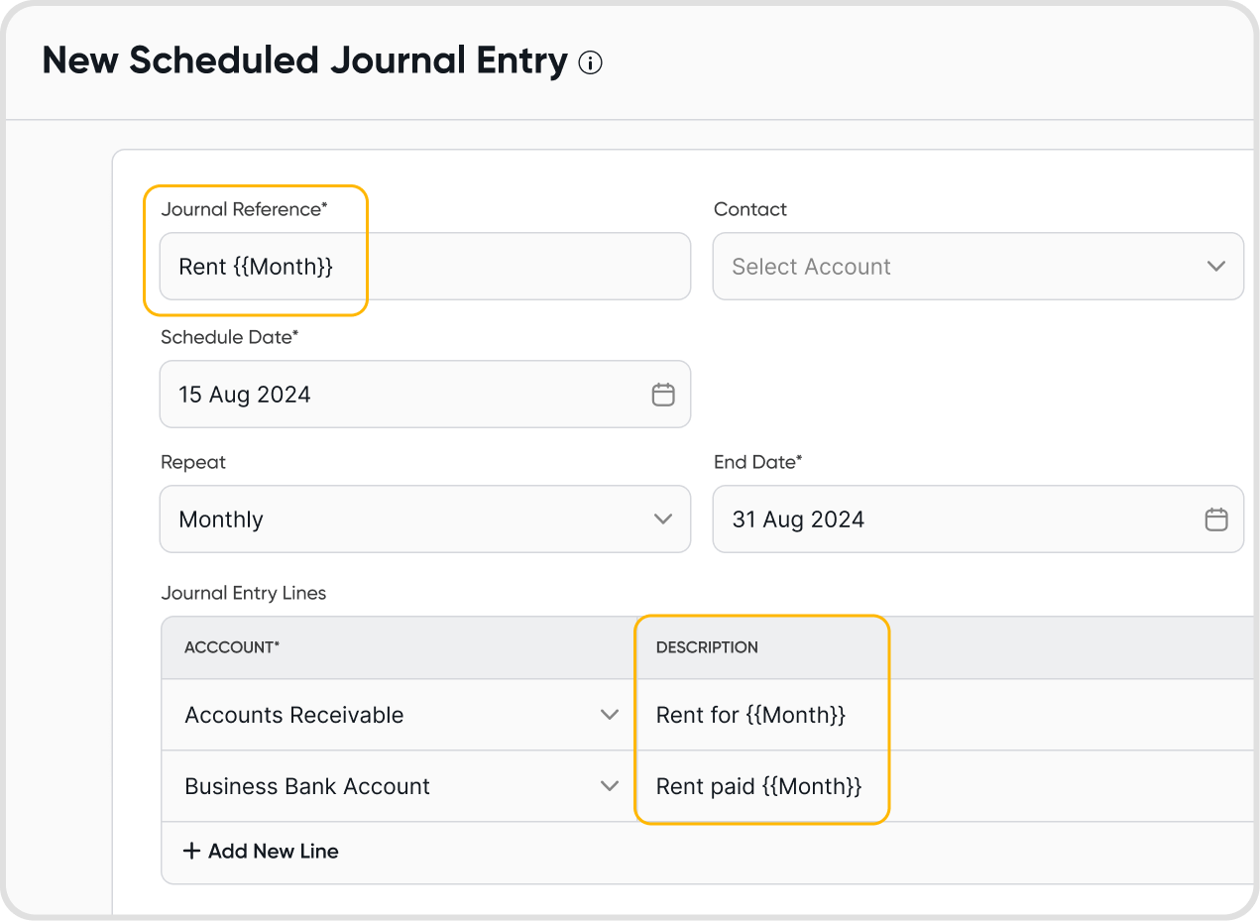Viewport: 1260px width, 921px height.
Task: Click the chevron beside Accounts Receivable
Action: (x=610, y=715)
